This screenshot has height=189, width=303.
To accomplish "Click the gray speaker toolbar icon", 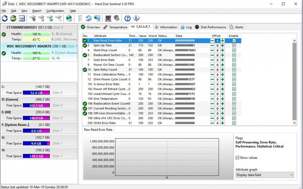I will [x=117, y=18].
